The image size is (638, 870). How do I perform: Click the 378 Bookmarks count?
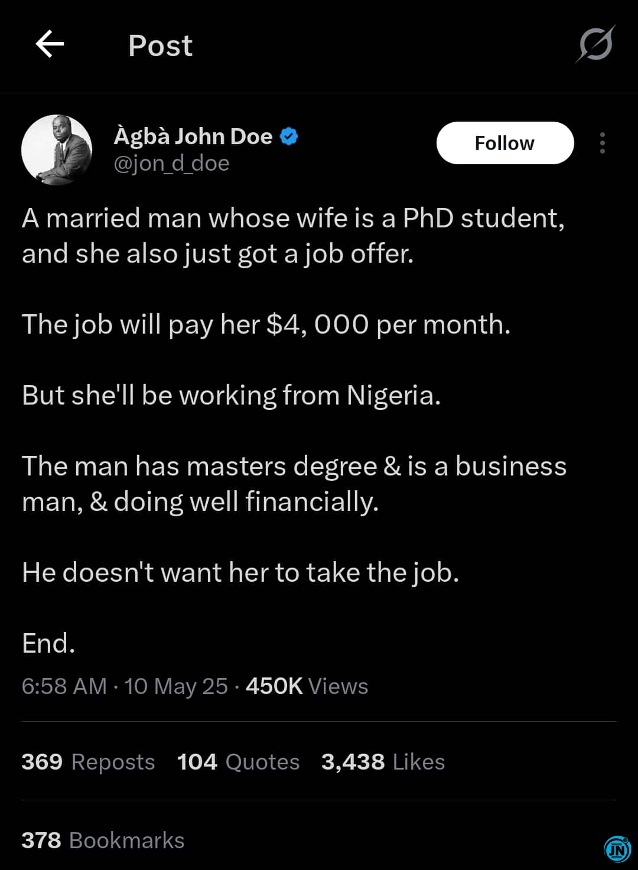tap(103, 840)
